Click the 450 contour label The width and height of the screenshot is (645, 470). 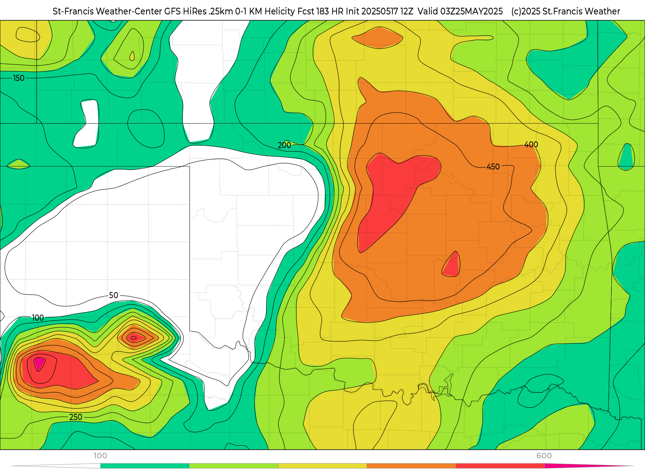point(493,167)
